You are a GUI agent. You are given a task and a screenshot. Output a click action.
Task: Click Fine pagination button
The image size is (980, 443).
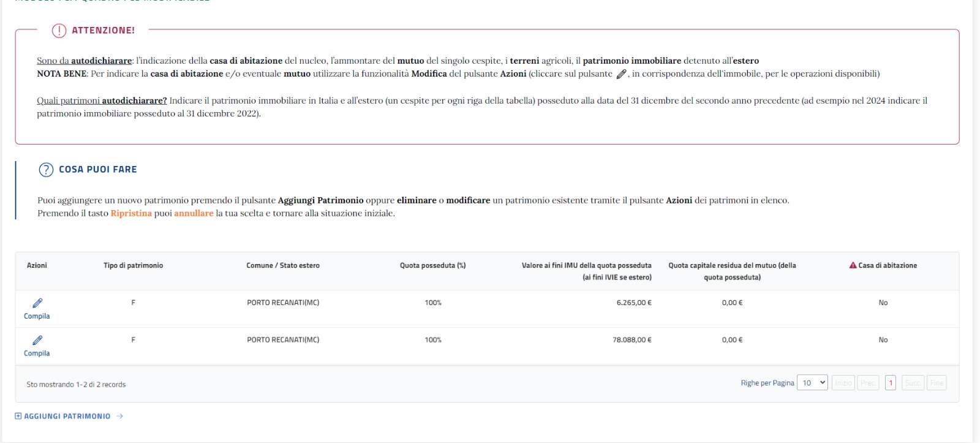pyautogui.click(x=937, y=383)
